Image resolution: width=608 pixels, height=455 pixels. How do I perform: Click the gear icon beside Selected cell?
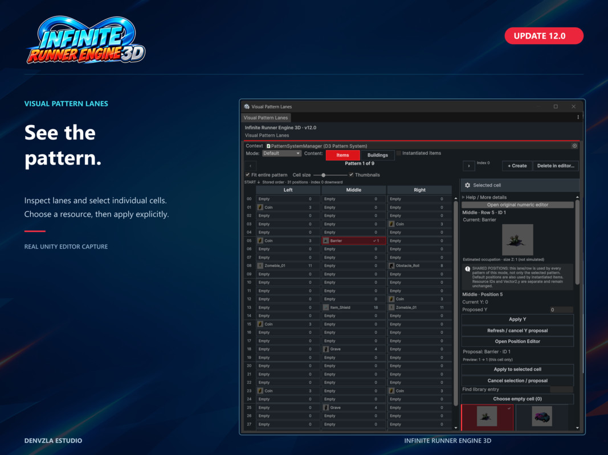tap(467, 185)
